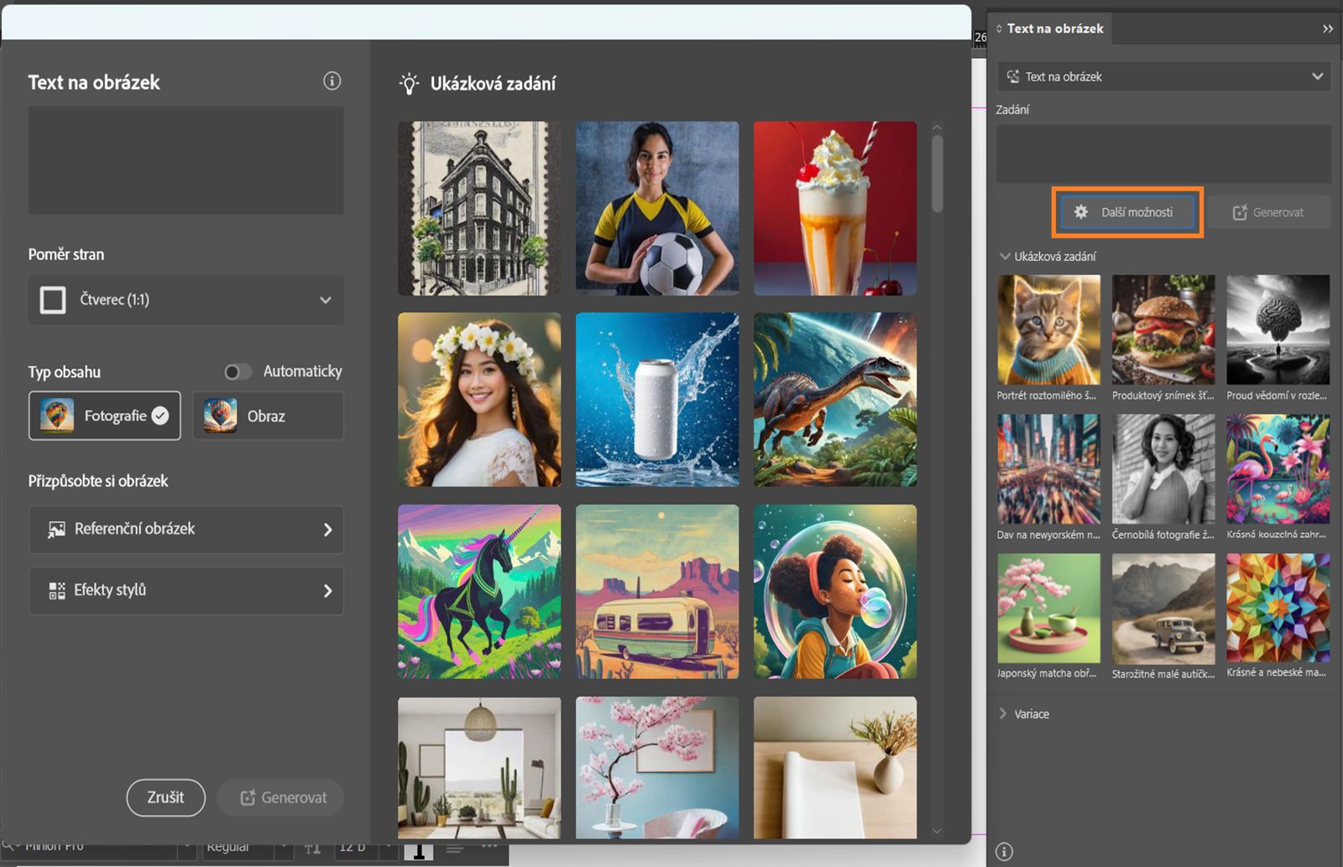
Task: Choose the vintage small car sample
Action: pyautogui.click(x=1163, y=608)
